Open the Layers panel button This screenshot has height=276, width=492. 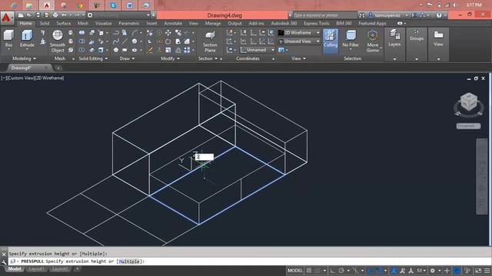tap(394, 38)
